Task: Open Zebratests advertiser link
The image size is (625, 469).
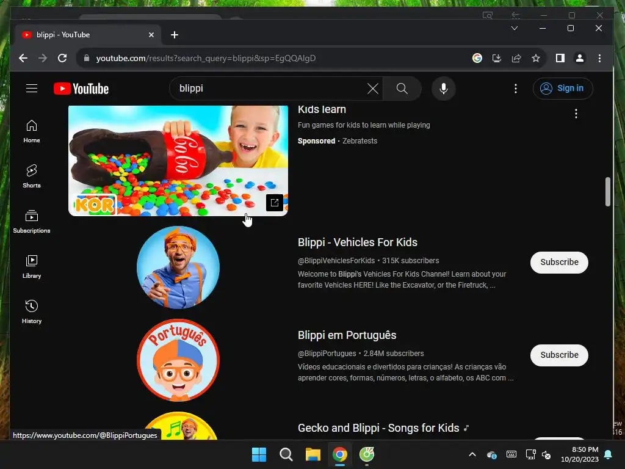Action: coord(359,141)
